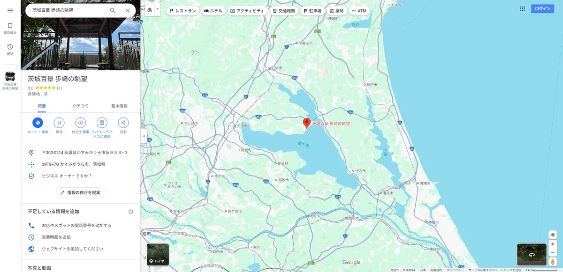Switch to the 概要 tab
The width and height of the screenshot is (563, 272).
click(x=41, y=106)
